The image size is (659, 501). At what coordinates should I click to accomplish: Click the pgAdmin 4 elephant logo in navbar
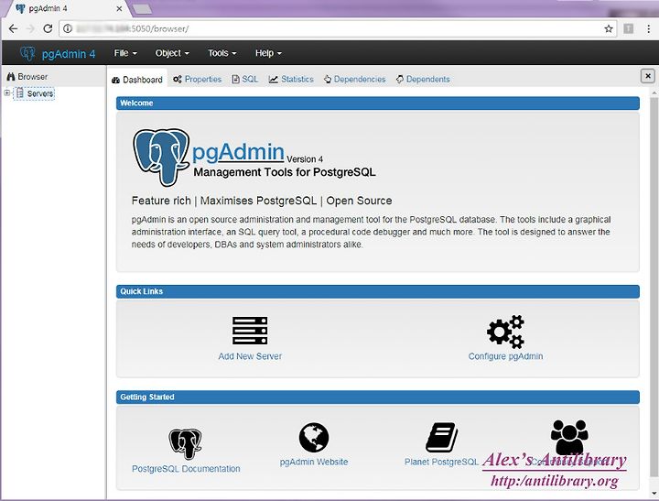(27, 53)
